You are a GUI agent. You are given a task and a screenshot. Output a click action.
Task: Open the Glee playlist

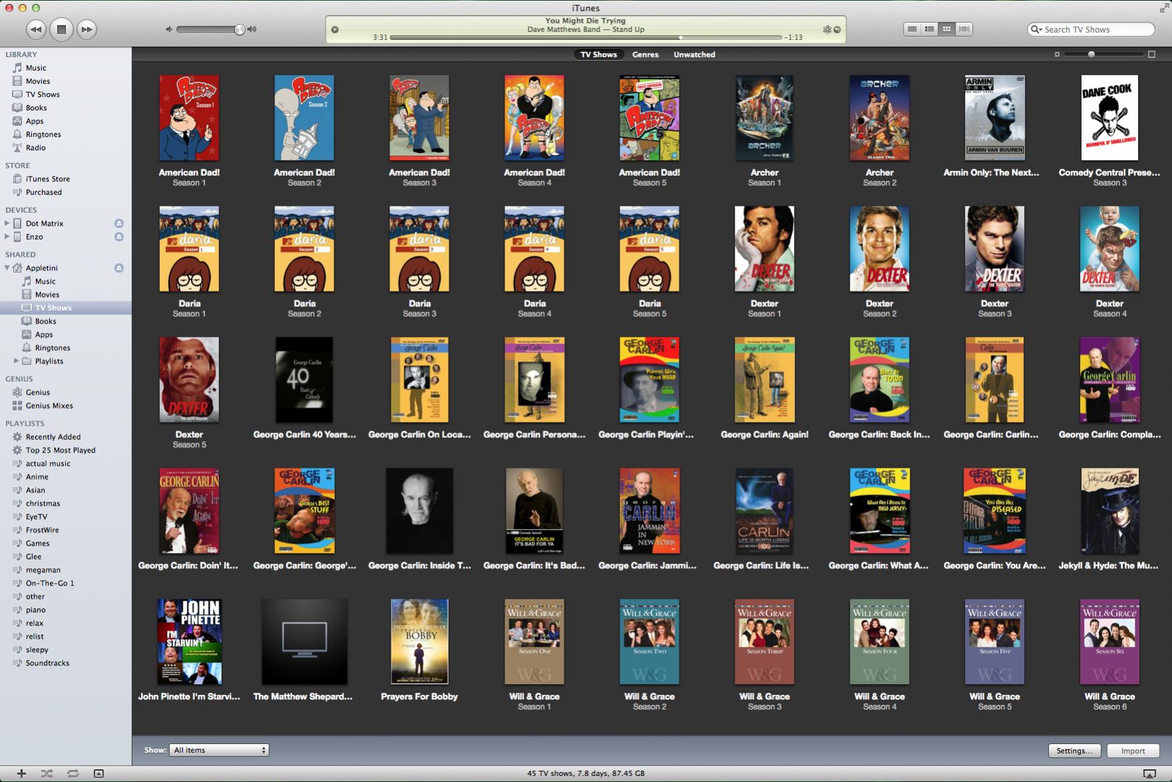point(33,557)
